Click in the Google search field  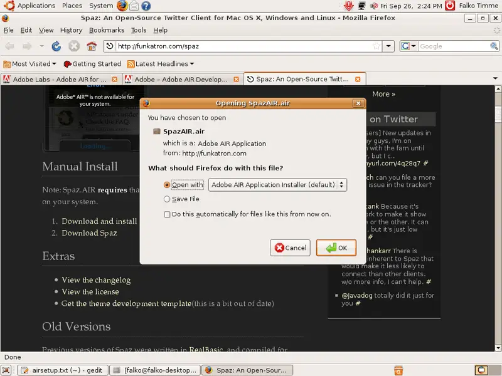coord(453,46)
